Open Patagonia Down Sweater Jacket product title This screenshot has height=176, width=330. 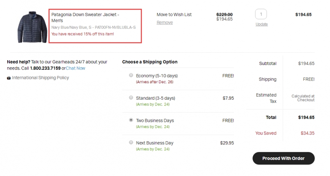click(x=85, y=17)
